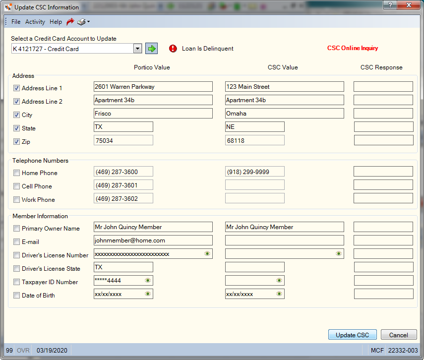
Task: Click the printer toolbar icon
Action: (x=81, y=22)
